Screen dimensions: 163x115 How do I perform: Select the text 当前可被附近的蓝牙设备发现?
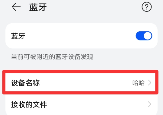point(52,57)
